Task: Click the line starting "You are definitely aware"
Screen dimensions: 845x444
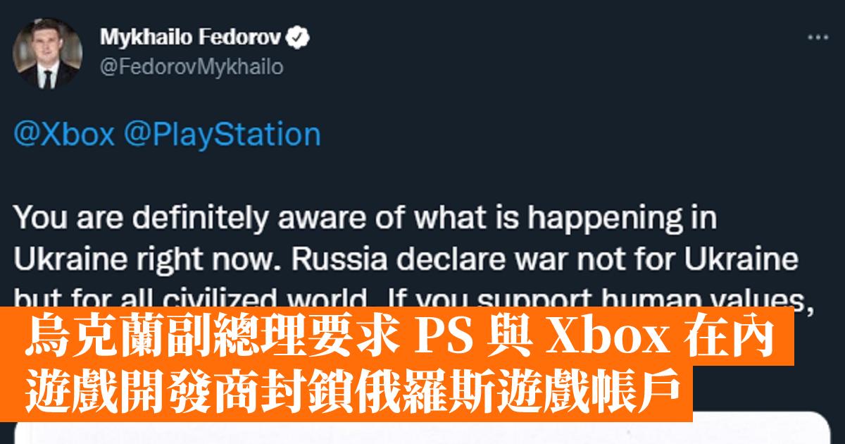Action: pos(365,218)
